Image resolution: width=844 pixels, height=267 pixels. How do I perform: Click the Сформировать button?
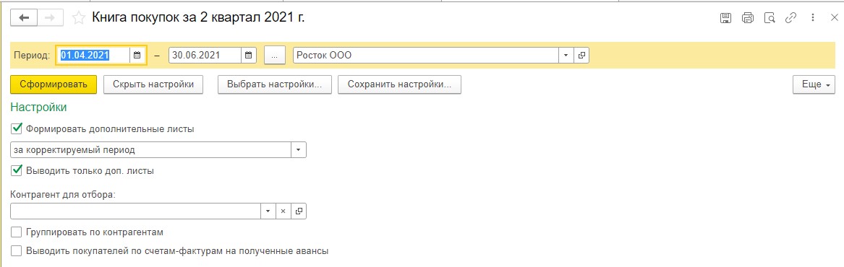54,84
